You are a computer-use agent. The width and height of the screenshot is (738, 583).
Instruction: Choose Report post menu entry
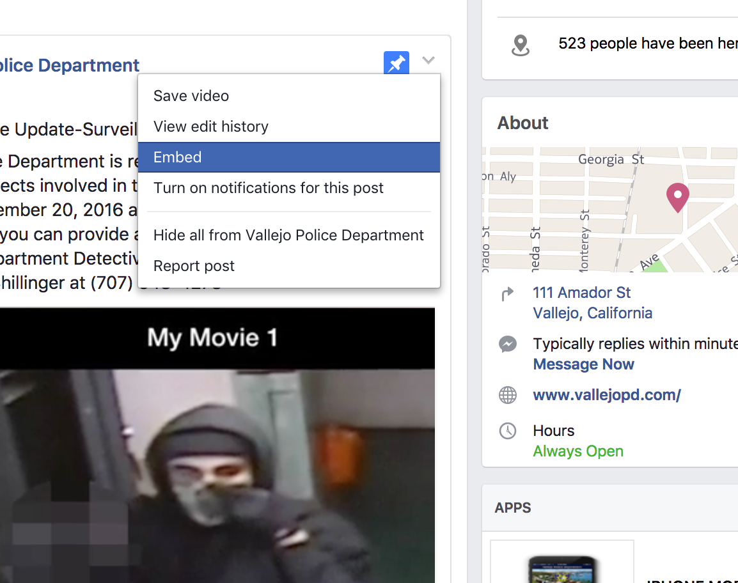pos(194,266)
